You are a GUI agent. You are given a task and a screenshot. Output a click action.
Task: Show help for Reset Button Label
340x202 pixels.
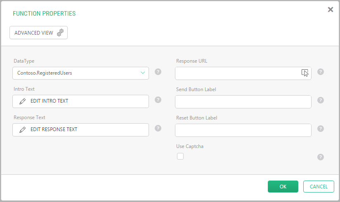321,129
